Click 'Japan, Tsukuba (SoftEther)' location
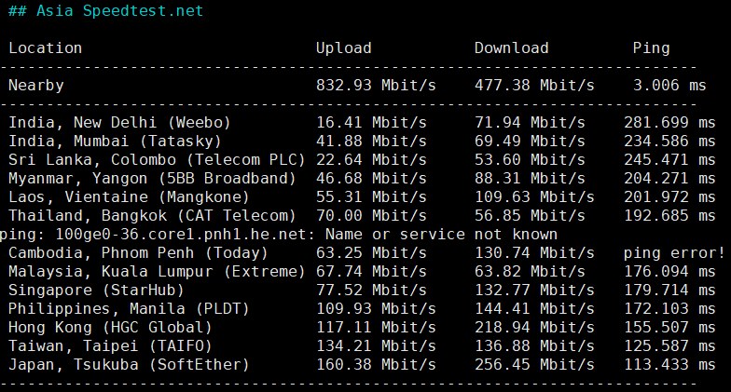This screenshot has height=392, width=731. [x=129, y=365]
